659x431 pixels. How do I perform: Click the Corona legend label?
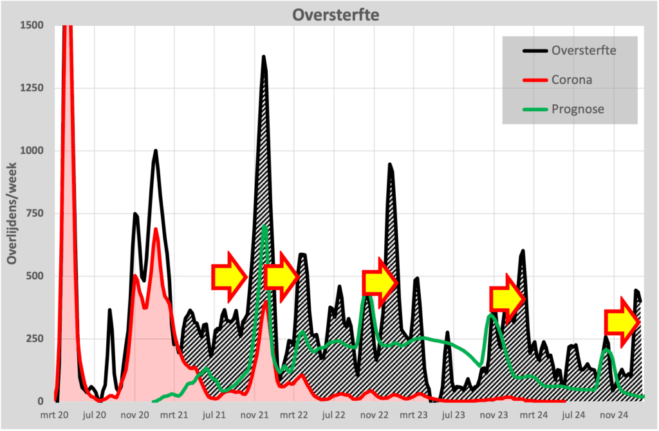click(x=571, y=80)
